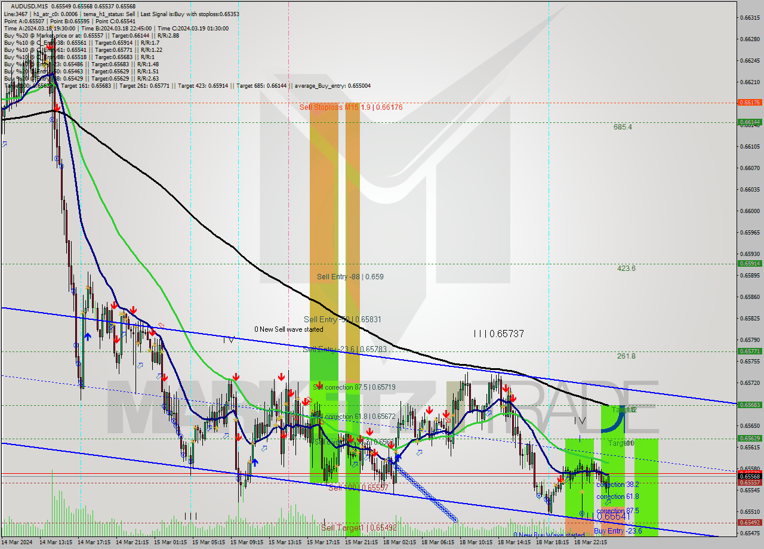Click the blue up arrow below the 14 Mar 17:15 candles
The image size is (764, 549).
[x=88, y=337]
